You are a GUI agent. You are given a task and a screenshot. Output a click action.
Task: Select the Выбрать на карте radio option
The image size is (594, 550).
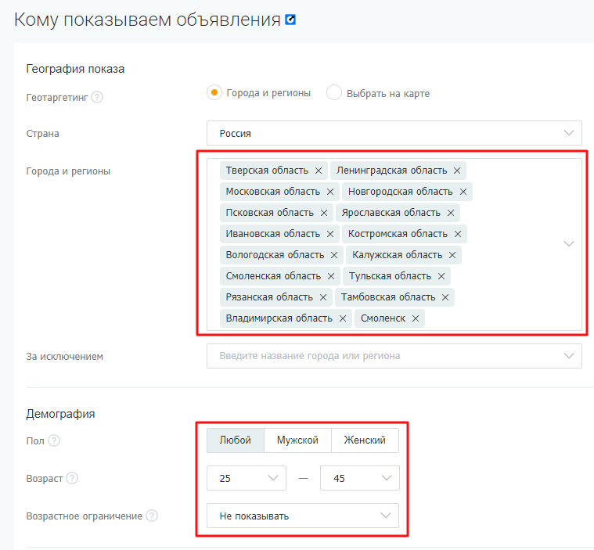point(334,93)
